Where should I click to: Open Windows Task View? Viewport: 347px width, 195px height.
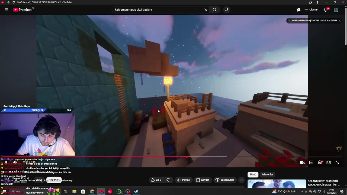coord(65,191)
